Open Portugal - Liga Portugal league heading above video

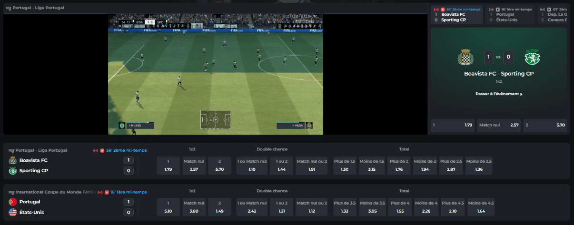point(38,8)
